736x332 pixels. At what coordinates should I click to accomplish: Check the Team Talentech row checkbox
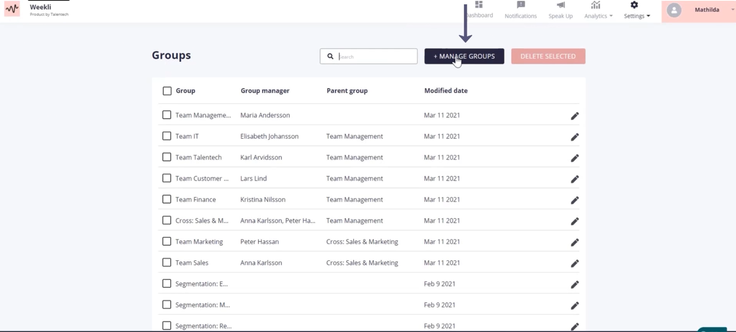(x=167, y=157)
